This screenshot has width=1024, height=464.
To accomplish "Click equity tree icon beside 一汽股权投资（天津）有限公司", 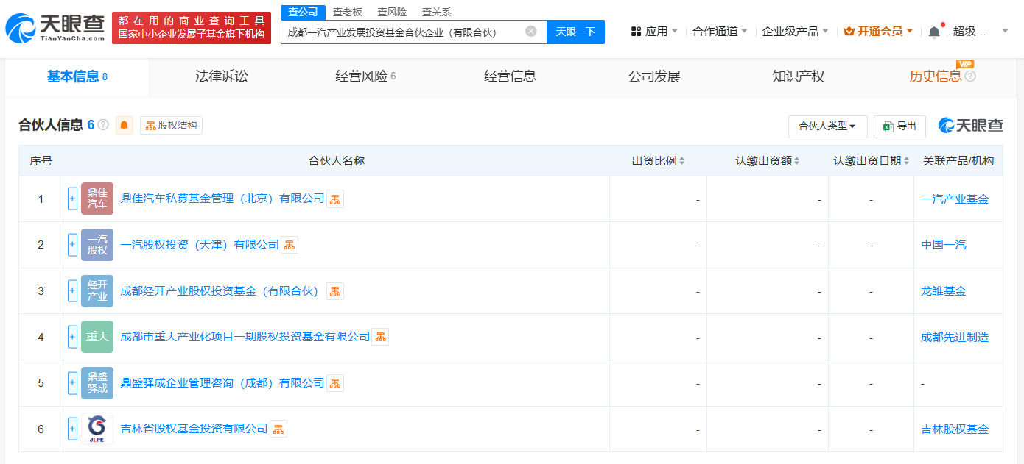I will pyautogui.click(x=290, y=245).
